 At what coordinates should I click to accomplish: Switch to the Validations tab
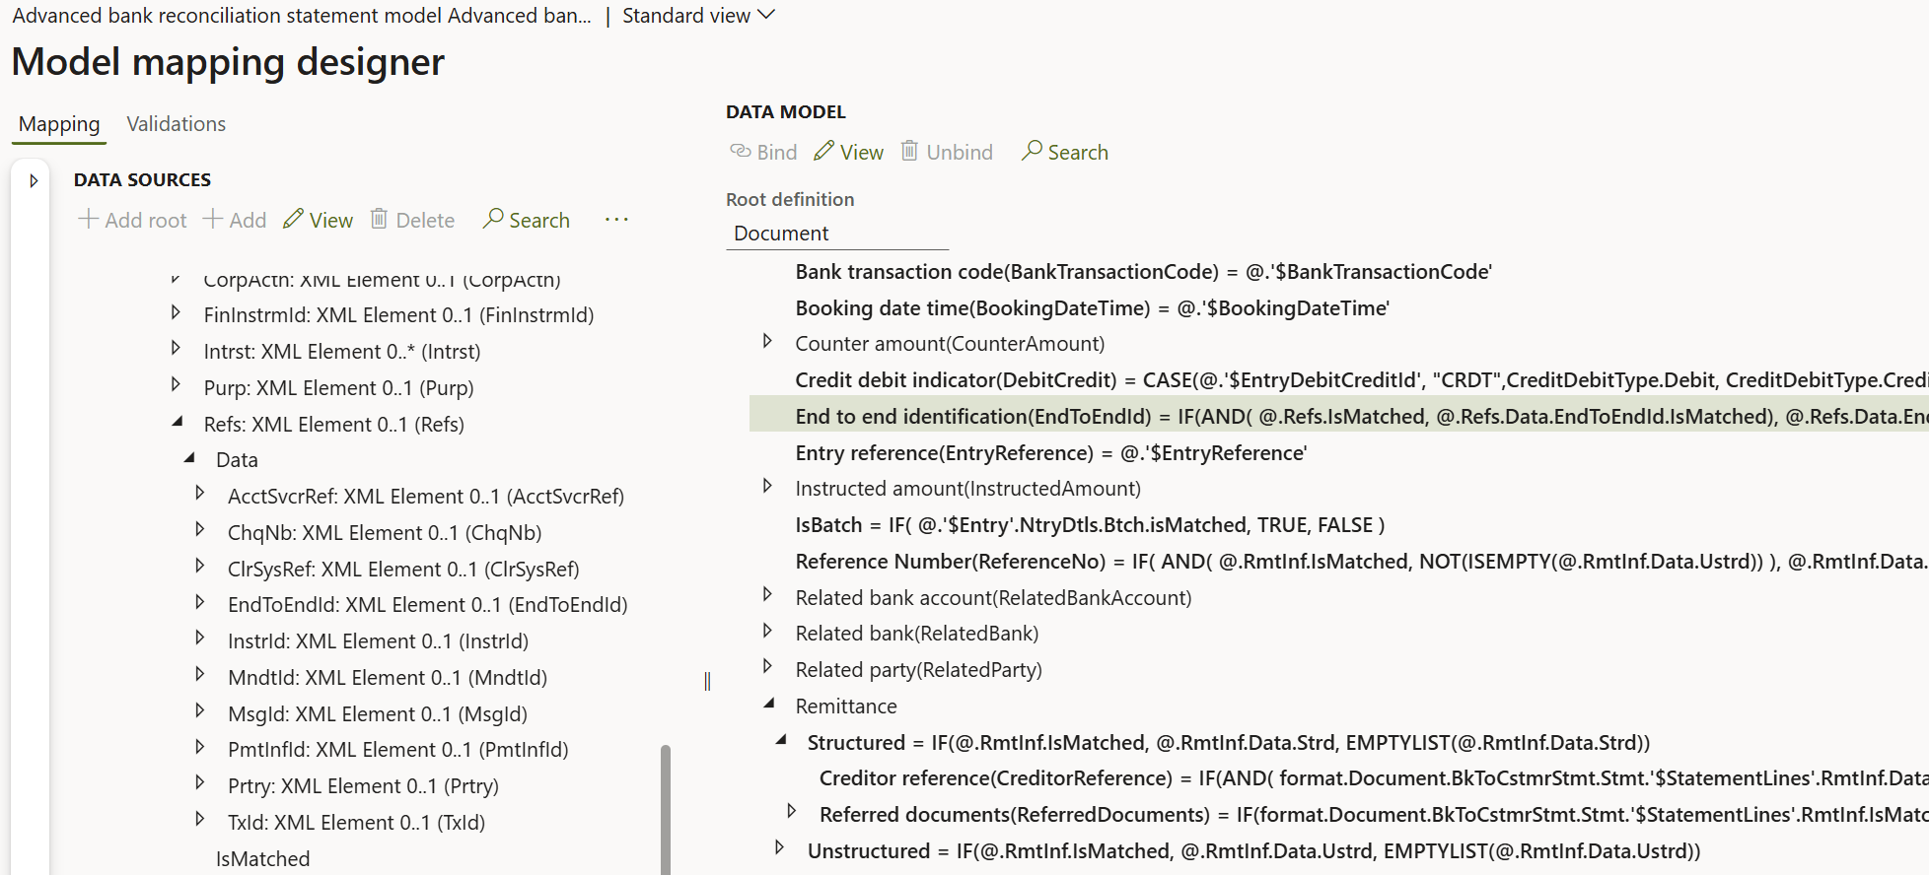(176, 124)
